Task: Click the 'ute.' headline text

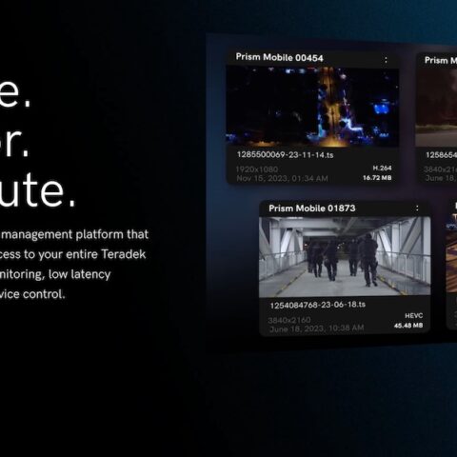Action: 38,190
